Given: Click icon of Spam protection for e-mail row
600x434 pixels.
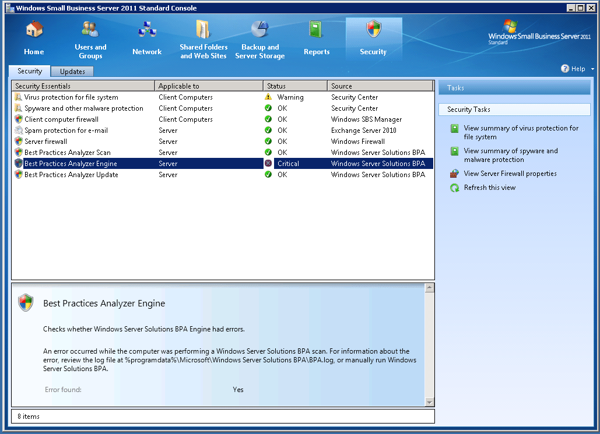Looking at the screenshot, I should pos(19,130).
